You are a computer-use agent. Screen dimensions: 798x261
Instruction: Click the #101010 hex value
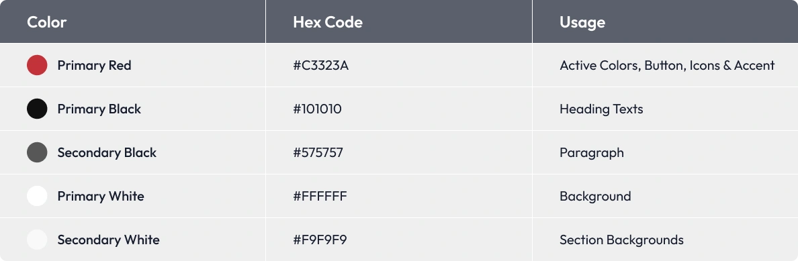tap(317, 109)
